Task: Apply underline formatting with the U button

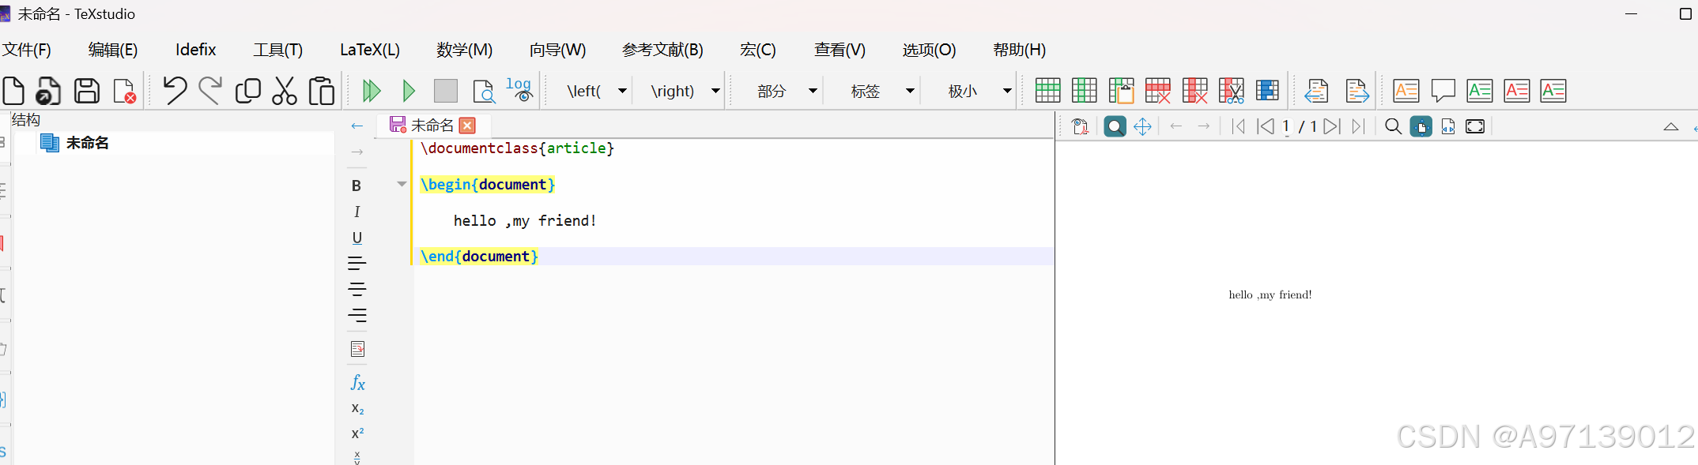Action: point(357,238)
